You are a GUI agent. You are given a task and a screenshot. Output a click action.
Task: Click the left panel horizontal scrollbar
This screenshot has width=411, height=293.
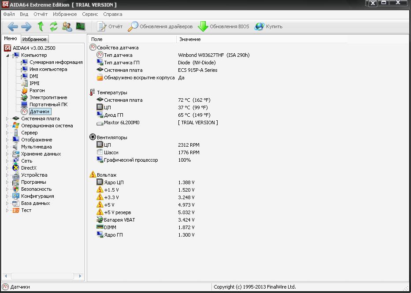pyautogui.click(x=43, y=276)
